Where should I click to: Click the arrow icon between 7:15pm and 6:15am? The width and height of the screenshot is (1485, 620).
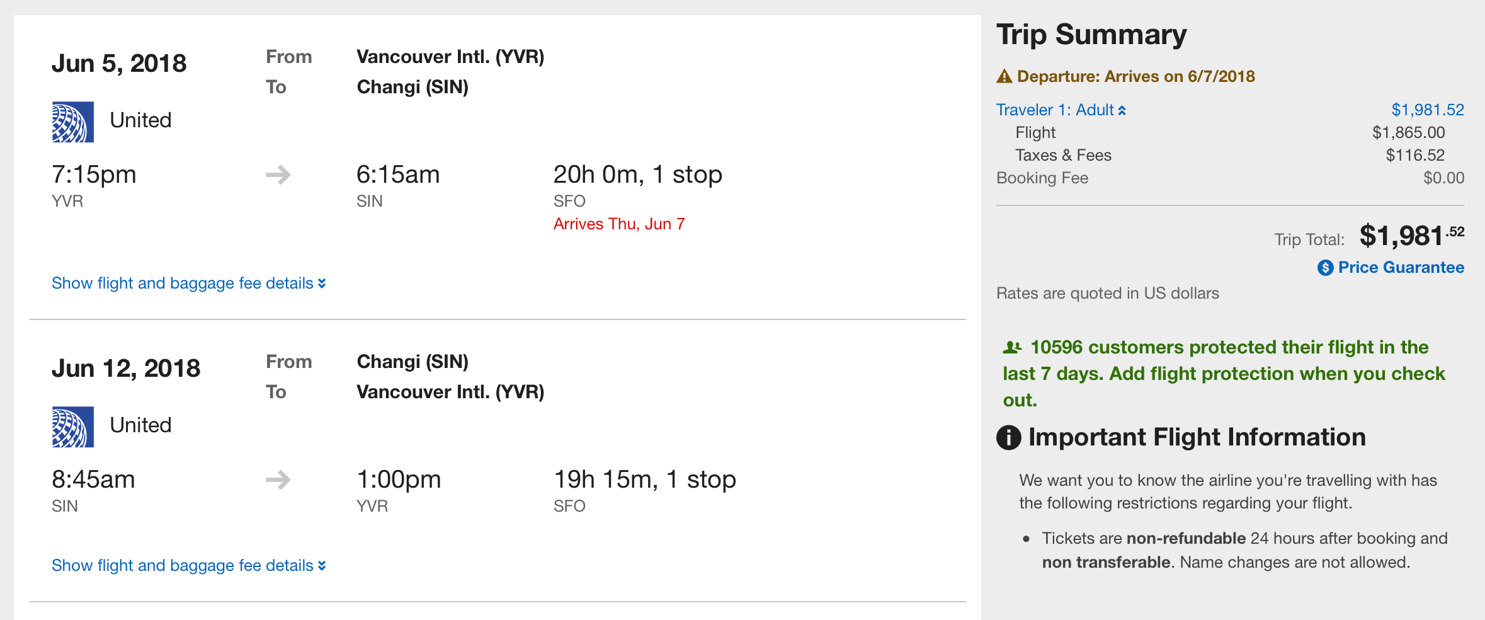pos(278,175)
